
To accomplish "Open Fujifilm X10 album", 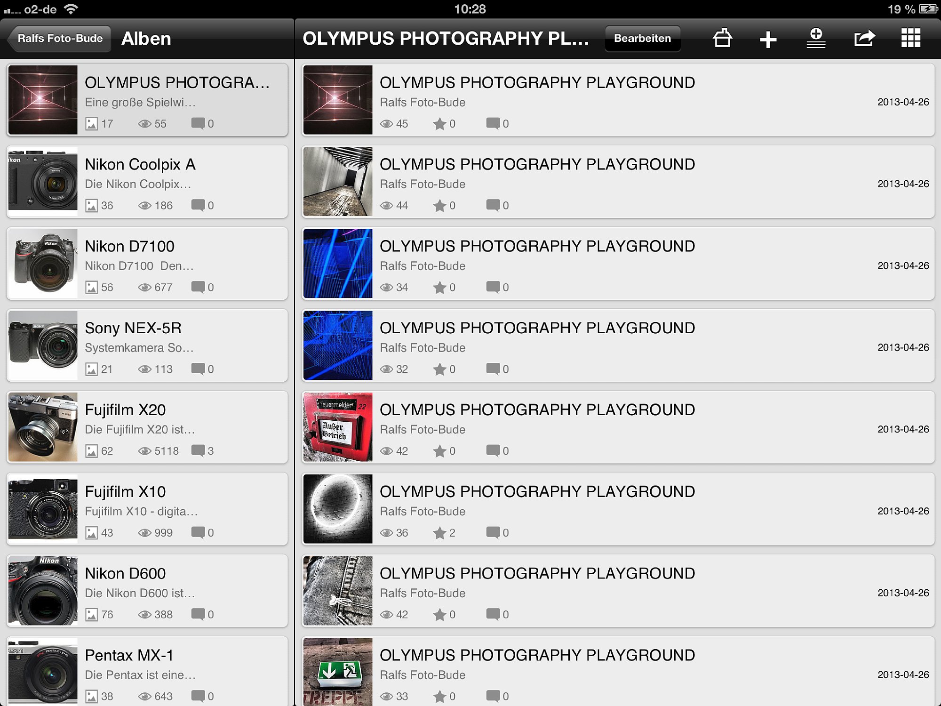I will 147,509.
